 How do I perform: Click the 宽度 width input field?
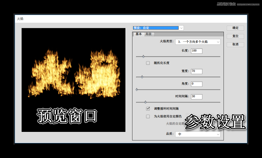[x=196, y=71]
